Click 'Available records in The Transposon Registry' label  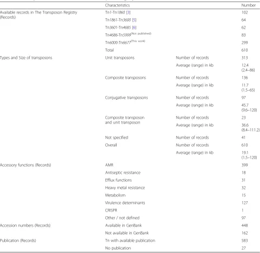coord(38,12)
